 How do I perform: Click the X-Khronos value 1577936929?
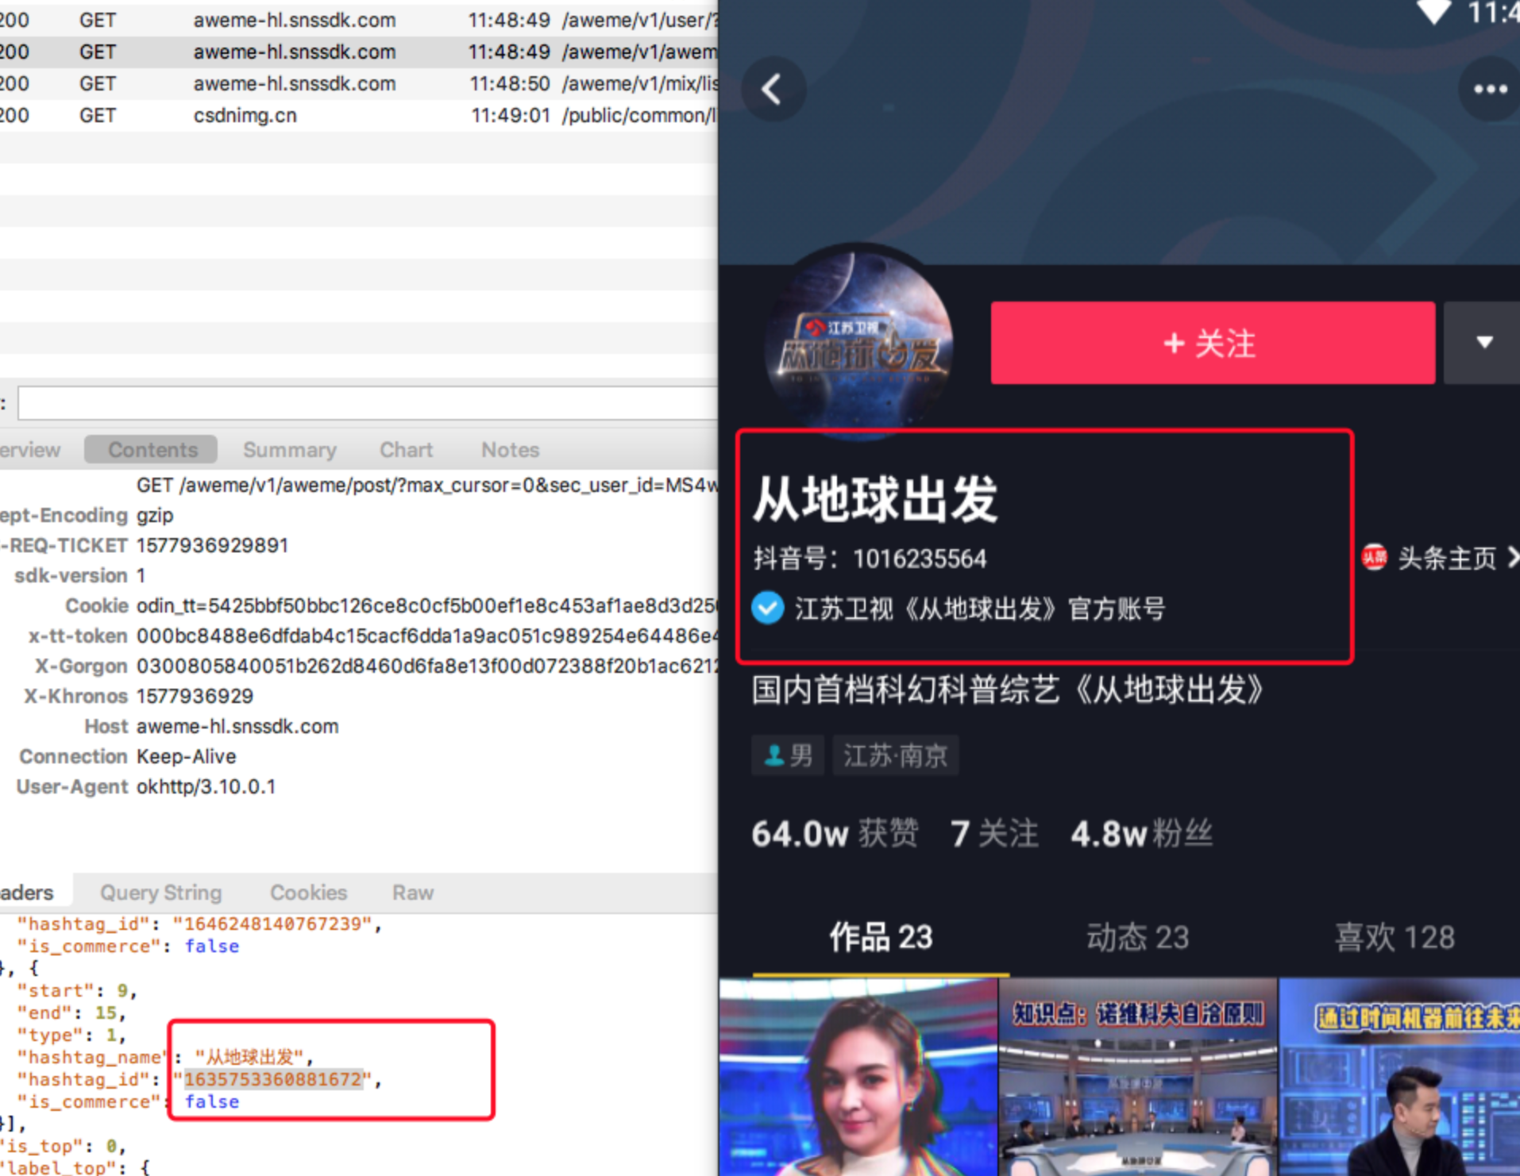pos(195,696)
